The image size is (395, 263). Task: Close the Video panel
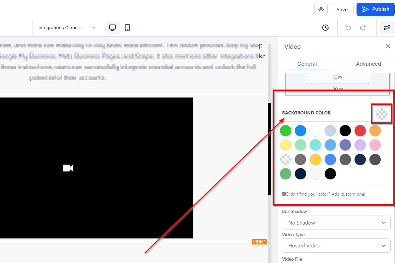(x=387, y=46)
